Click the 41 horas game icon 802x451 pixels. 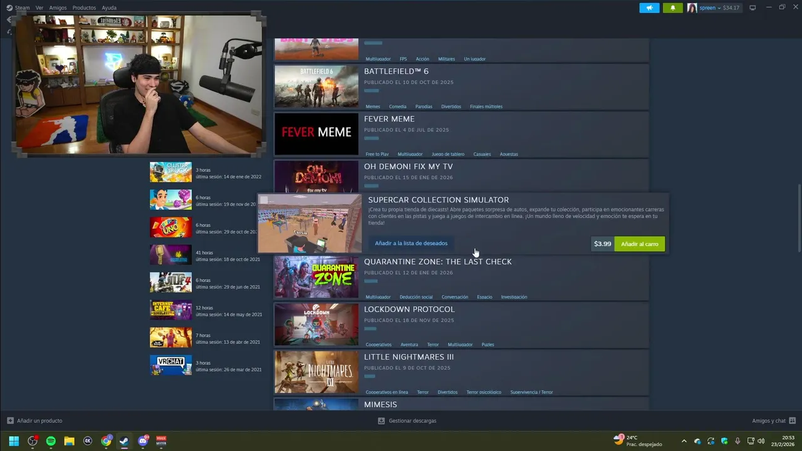click(170, 255)
